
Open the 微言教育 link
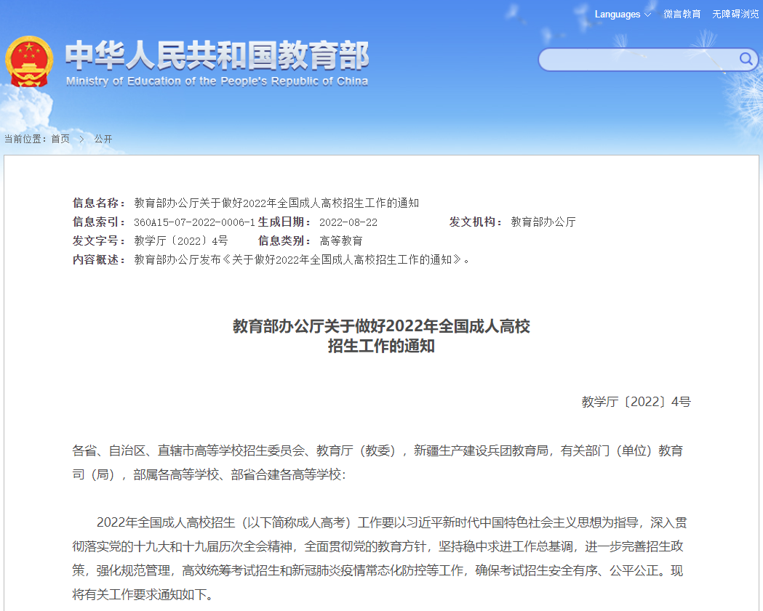tap(682, 15)
